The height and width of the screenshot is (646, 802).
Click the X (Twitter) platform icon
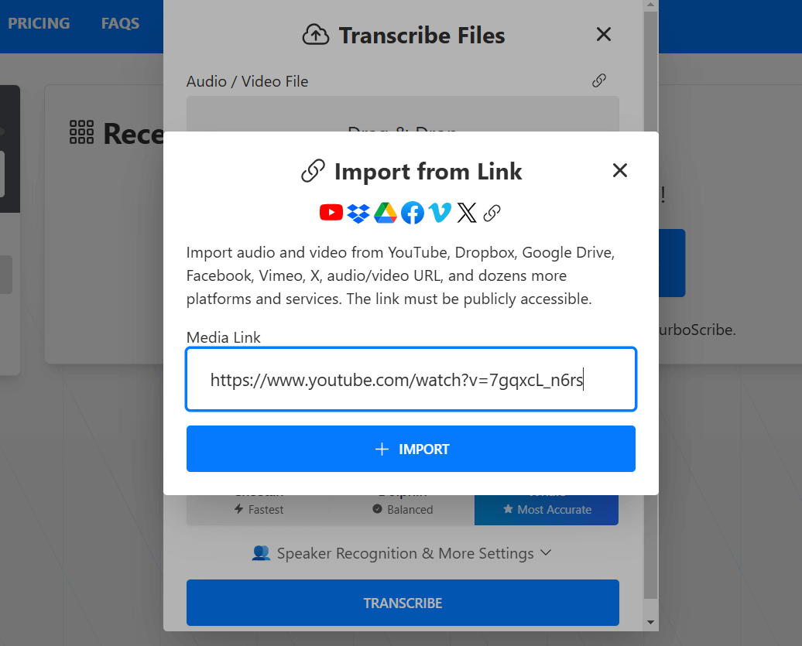point(467,213)
